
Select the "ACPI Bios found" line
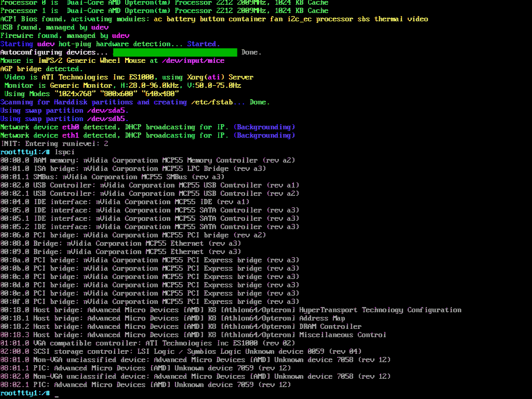[x=214, y=19]
